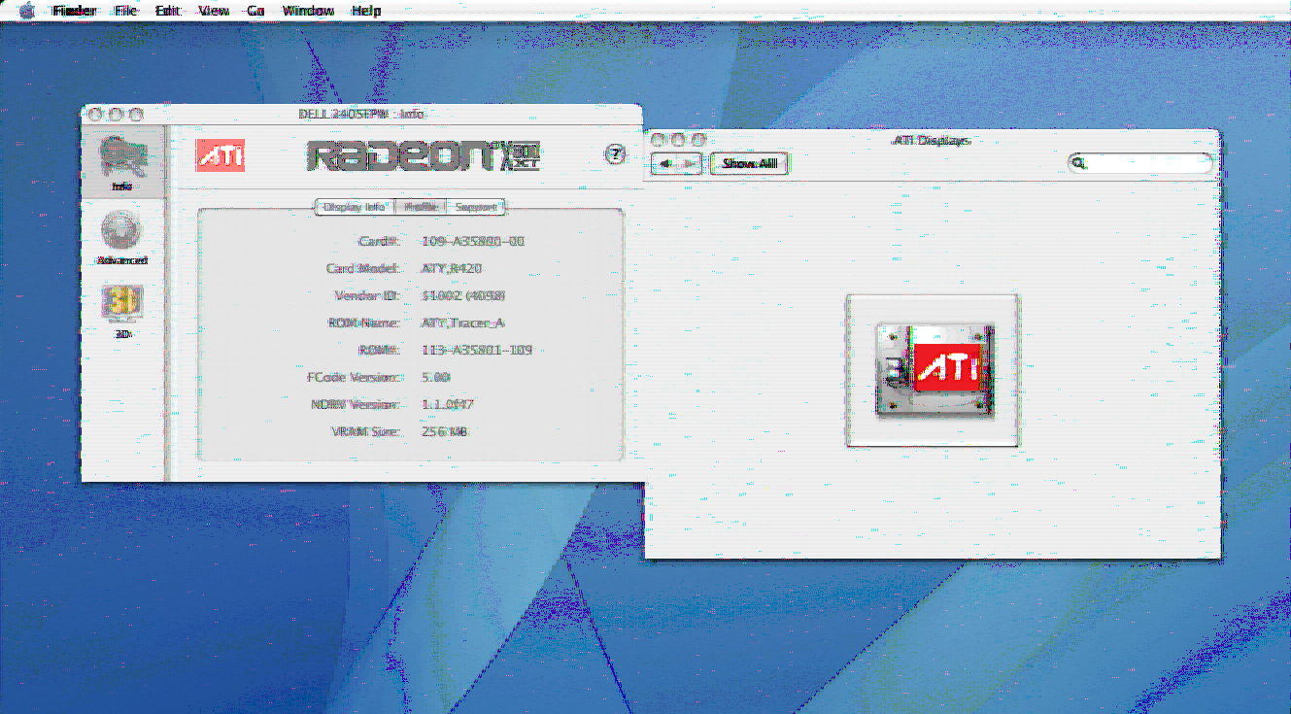Switch to the Profile tab
Screen dimensions: 1291x714
(421, 207)
